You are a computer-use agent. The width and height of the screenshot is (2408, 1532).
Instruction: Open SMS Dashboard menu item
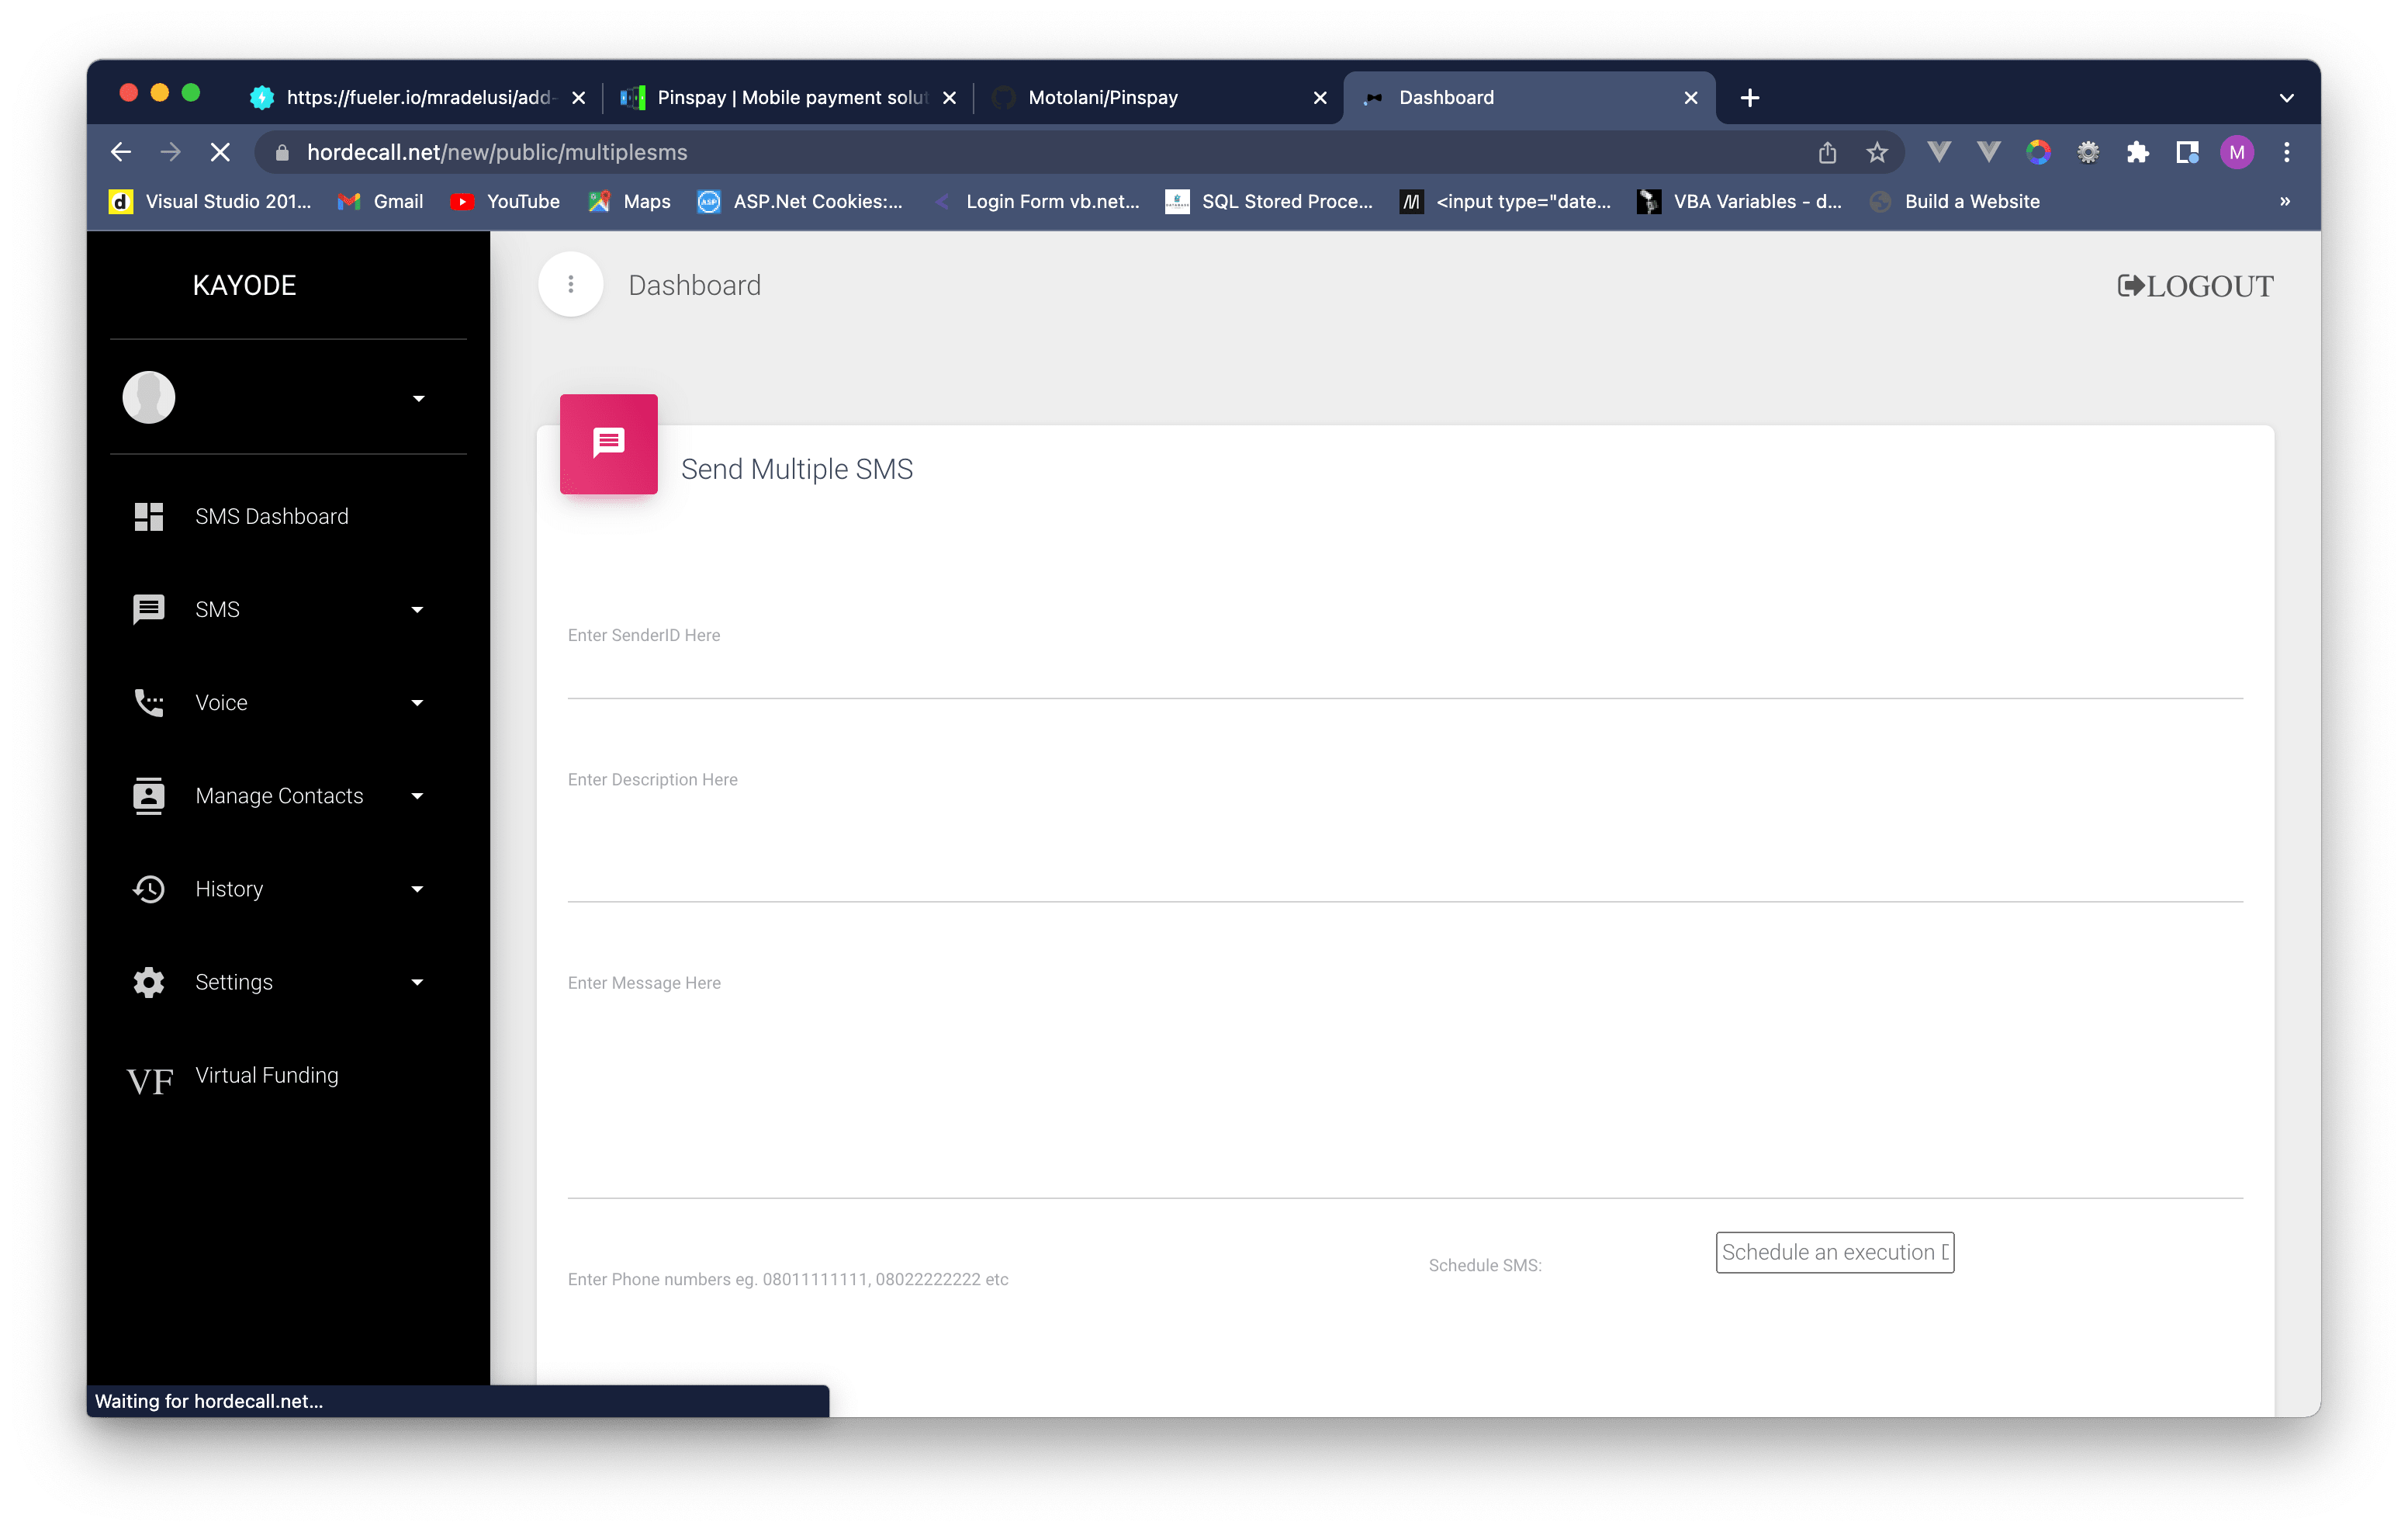pos(288,516)
